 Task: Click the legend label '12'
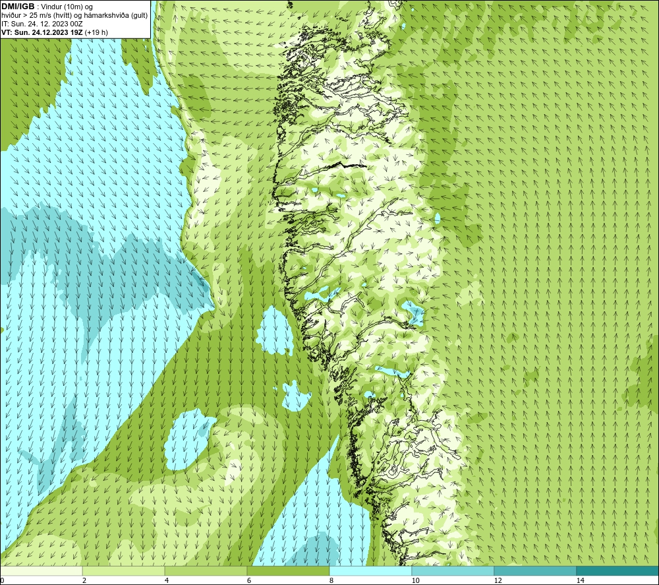[x=498, y=580]
